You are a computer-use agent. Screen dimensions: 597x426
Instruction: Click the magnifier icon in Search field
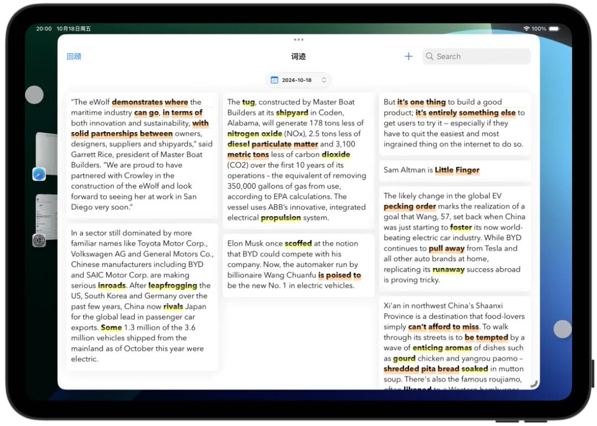pyautogui.click(x=429, y=56)
